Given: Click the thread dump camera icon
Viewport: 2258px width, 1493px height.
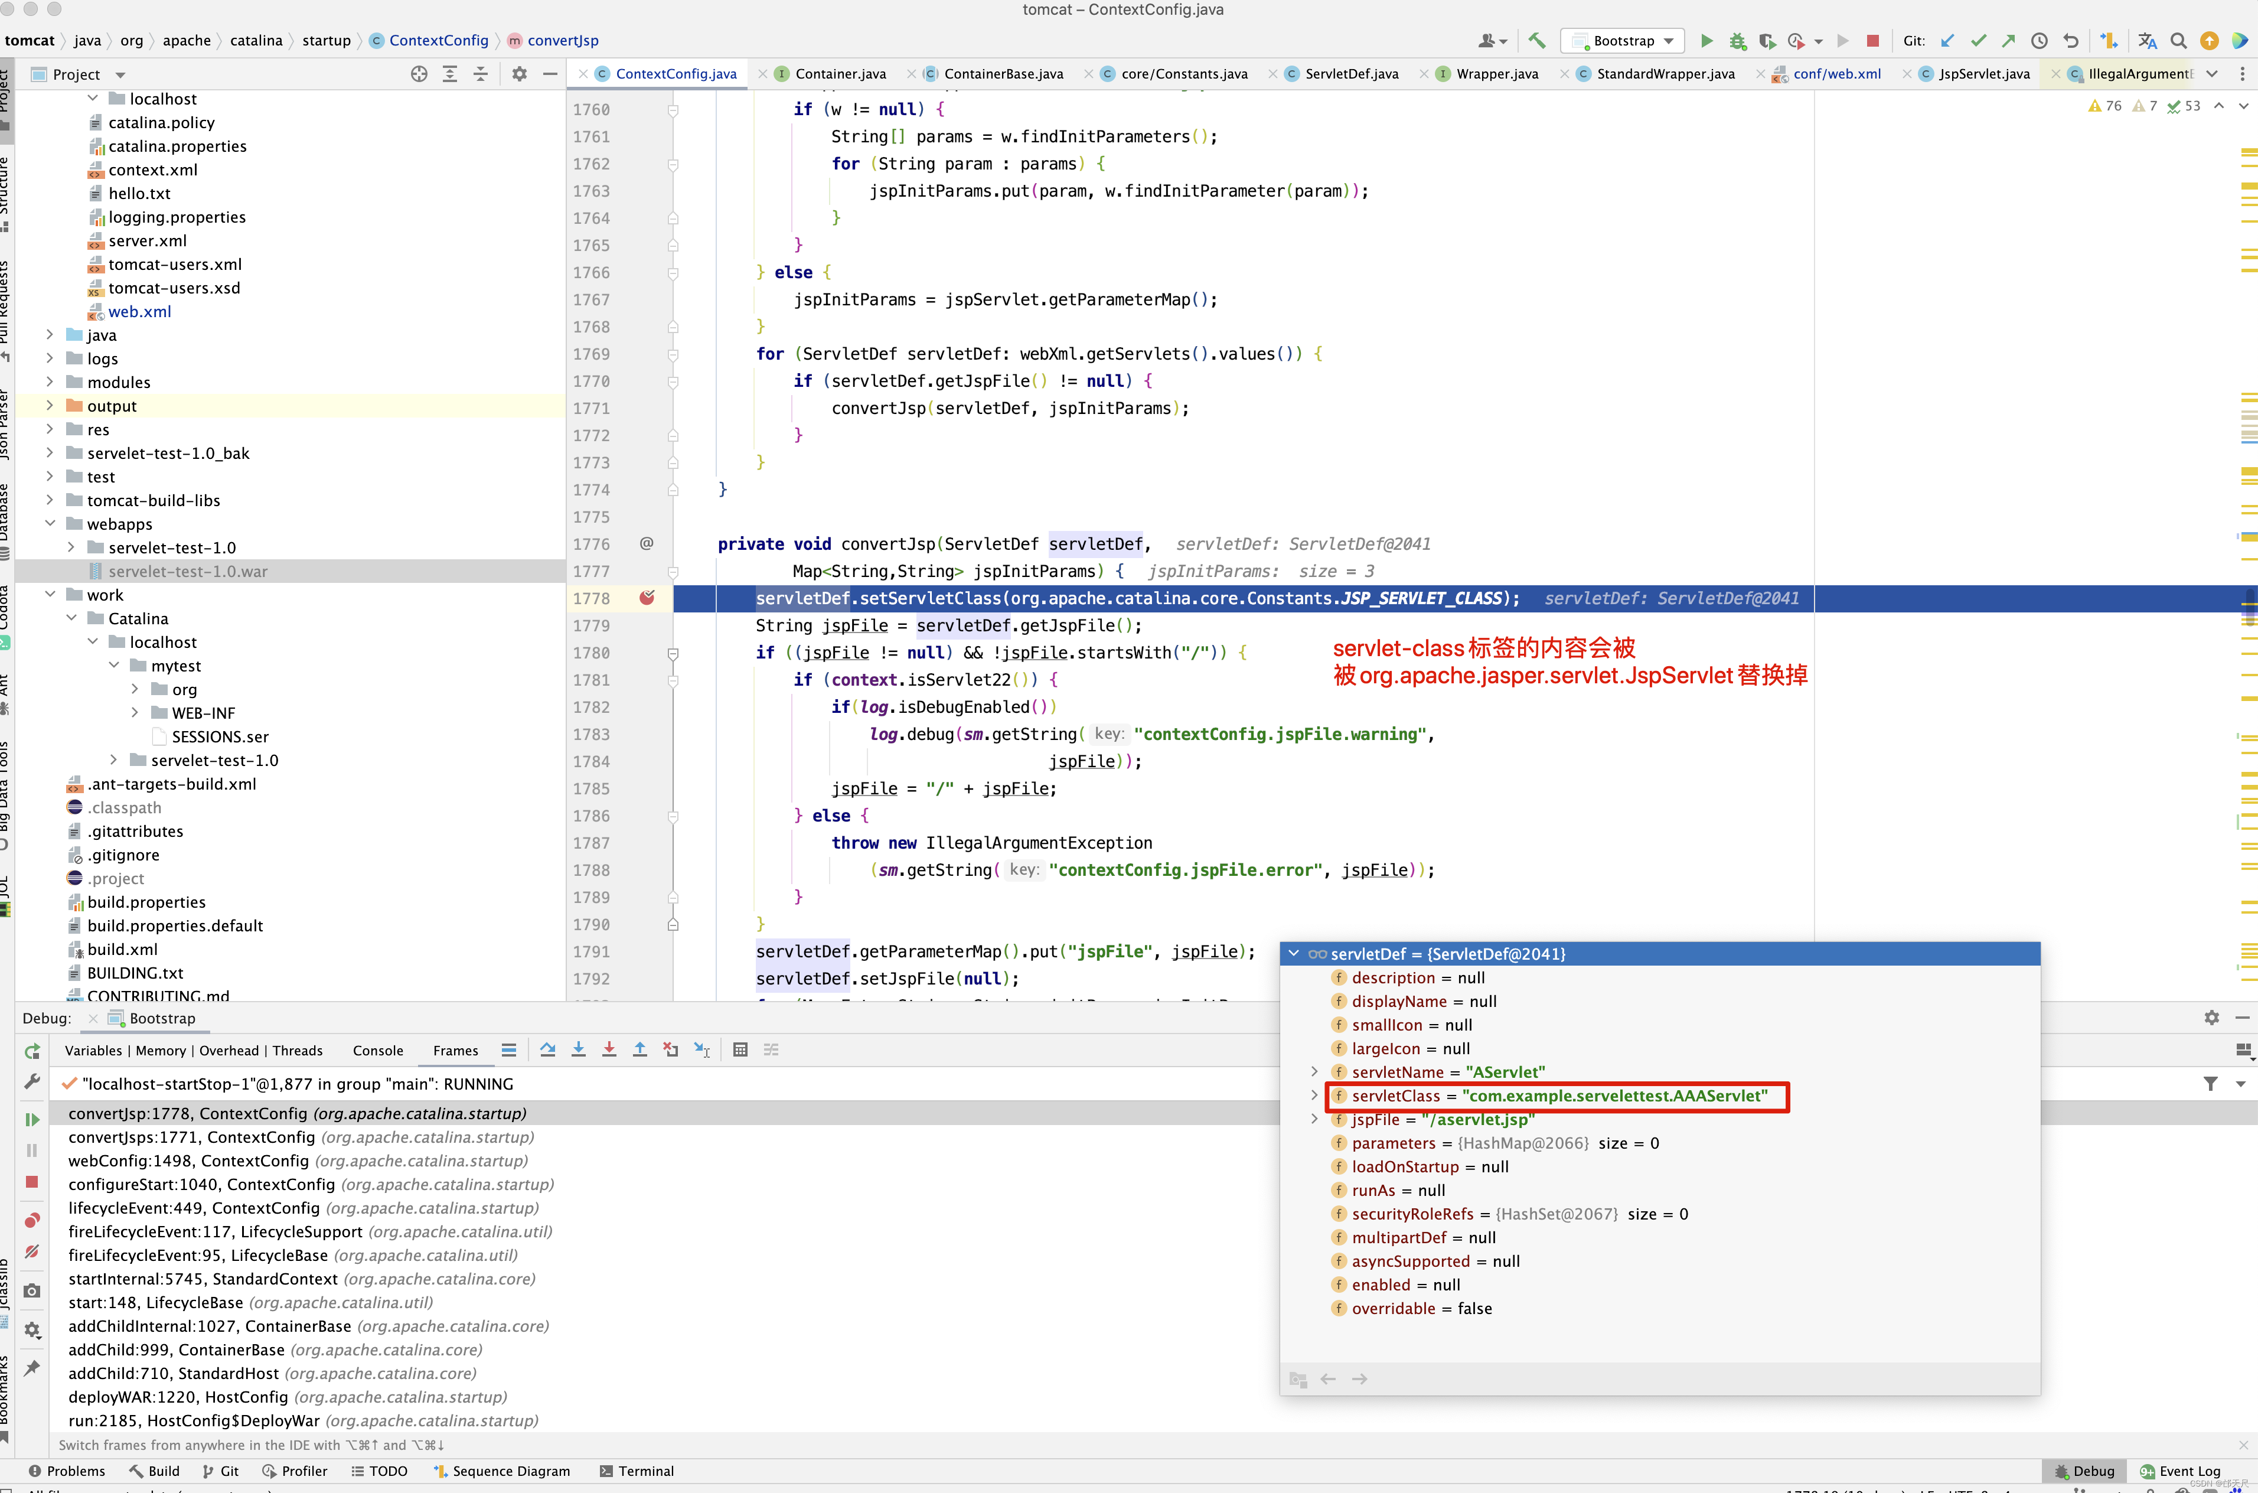Looking at the screenshot, I should pos(31,1291).
